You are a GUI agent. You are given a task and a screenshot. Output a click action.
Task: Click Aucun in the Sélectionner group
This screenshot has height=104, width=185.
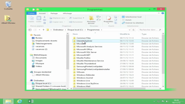[127, 20]
